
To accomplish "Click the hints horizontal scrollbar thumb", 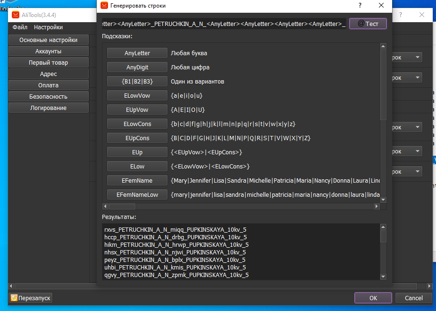I will 122,206.
